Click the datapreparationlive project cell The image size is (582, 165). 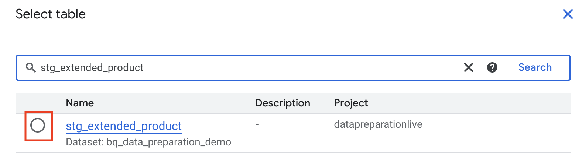pos(378,124)
